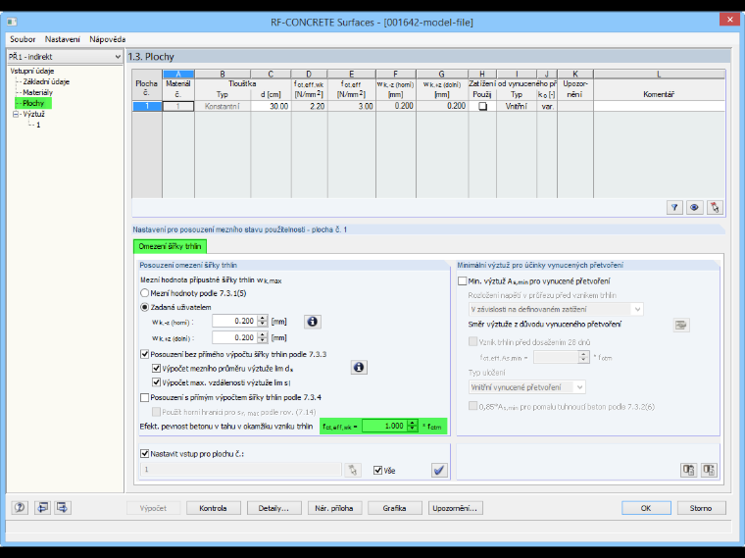Viewport: 745px width, 558px height.
Task: Click the green check apply button
Action: coord(439,471)
